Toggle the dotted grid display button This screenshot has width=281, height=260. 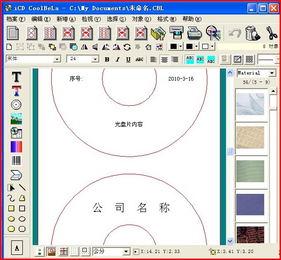point(75,252)
